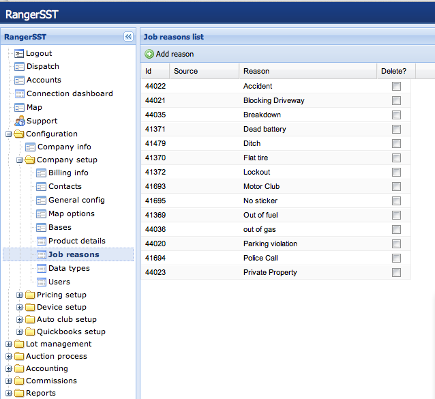Click the Map item icon
The width and height of the screenshot is (435, 399).
19,107
